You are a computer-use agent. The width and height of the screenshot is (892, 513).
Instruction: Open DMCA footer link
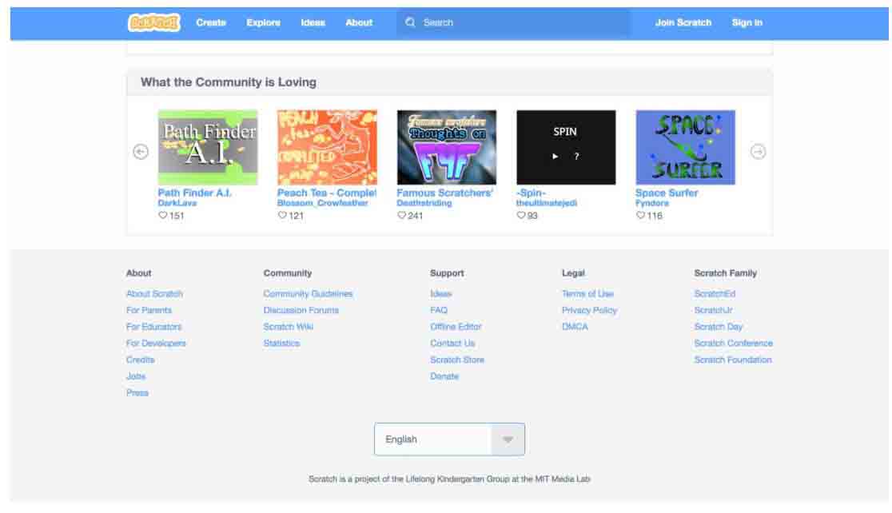(x=575, y=327)
